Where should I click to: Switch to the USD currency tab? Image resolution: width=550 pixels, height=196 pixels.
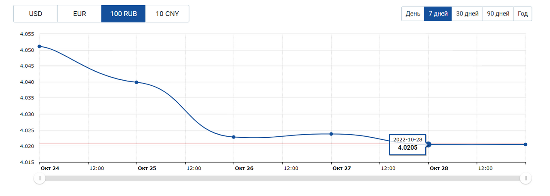tap(36, 14)
